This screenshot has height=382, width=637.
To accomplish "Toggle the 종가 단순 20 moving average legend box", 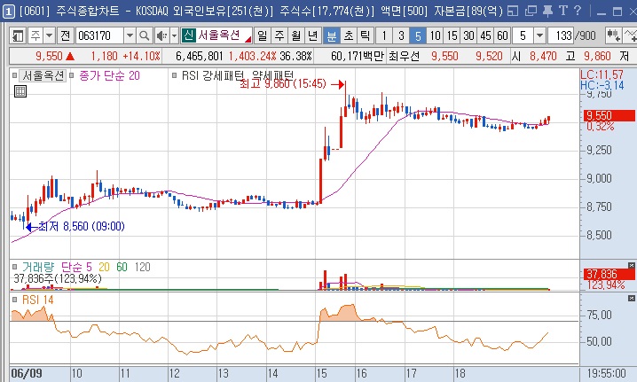I will coord(72,75).
